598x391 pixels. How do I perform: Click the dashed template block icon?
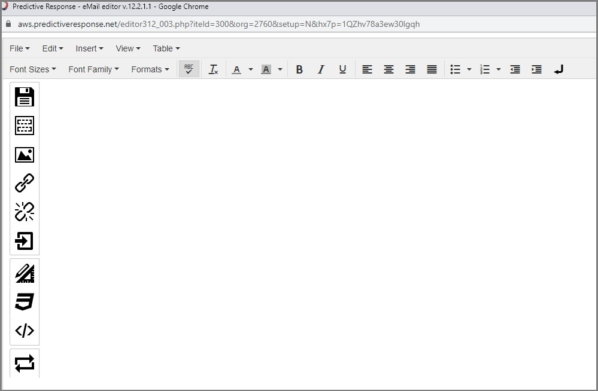click(x=25, y=126)
